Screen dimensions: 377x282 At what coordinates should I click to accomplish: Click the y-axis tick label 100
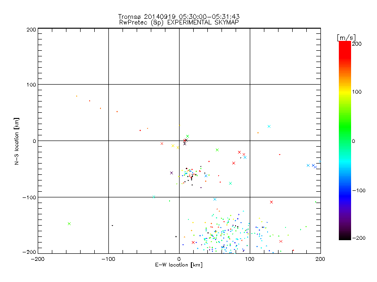click(31, 85)
